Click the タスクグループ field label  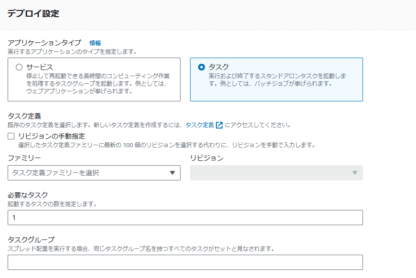(x=31, y=239)
